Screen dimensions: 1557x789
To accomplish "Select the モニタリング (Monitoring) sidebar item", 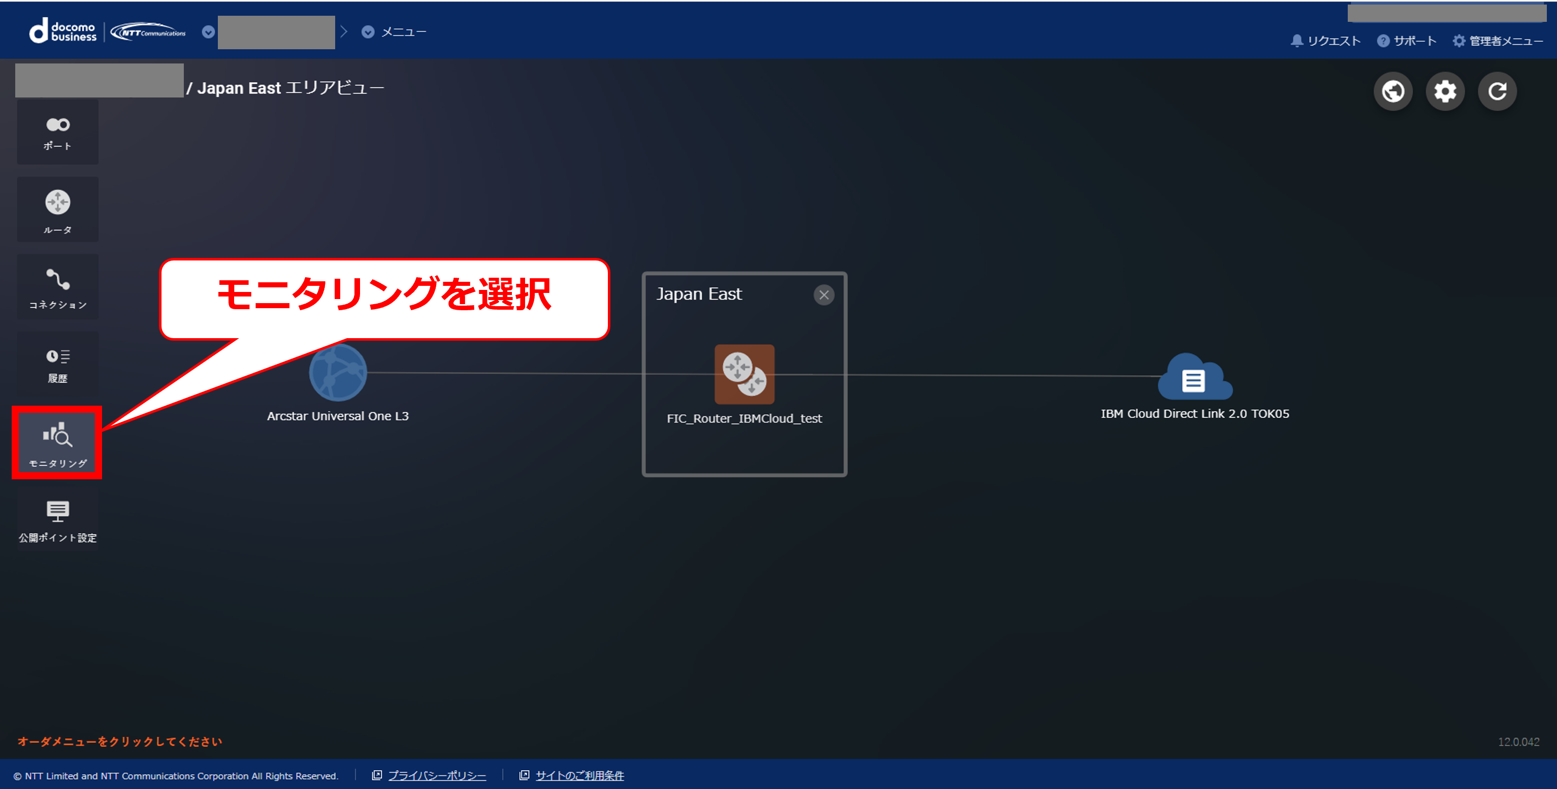I will [57, 443].
